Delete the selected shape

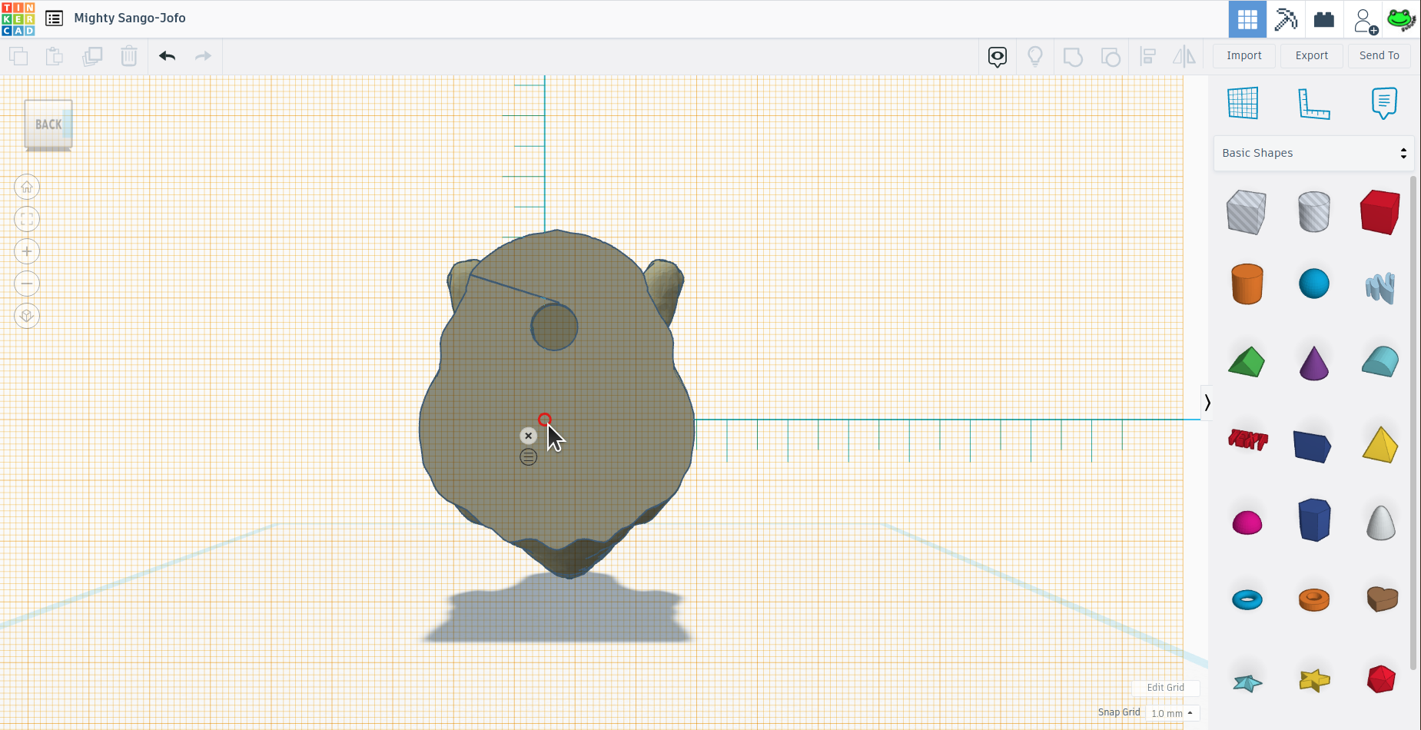pyautogui.click(x=128, y=56)
